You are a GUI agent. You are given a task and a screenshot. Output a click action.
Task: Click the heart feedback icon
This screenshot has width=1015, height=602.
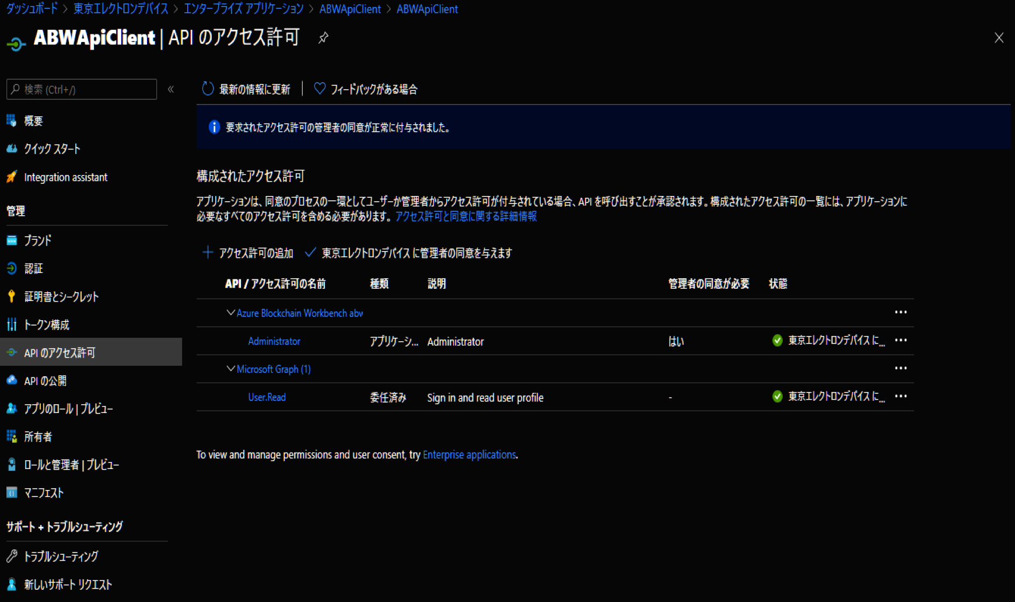[320, 88]
